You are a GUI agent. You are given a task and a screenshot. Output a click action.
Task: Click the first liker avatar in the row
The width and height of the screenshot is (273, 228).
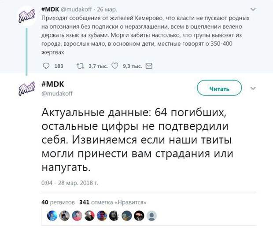[53, 215]
